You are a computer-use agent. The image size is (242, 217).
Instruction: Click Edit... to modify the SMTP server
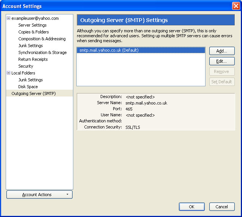click(x=222, y=61)
